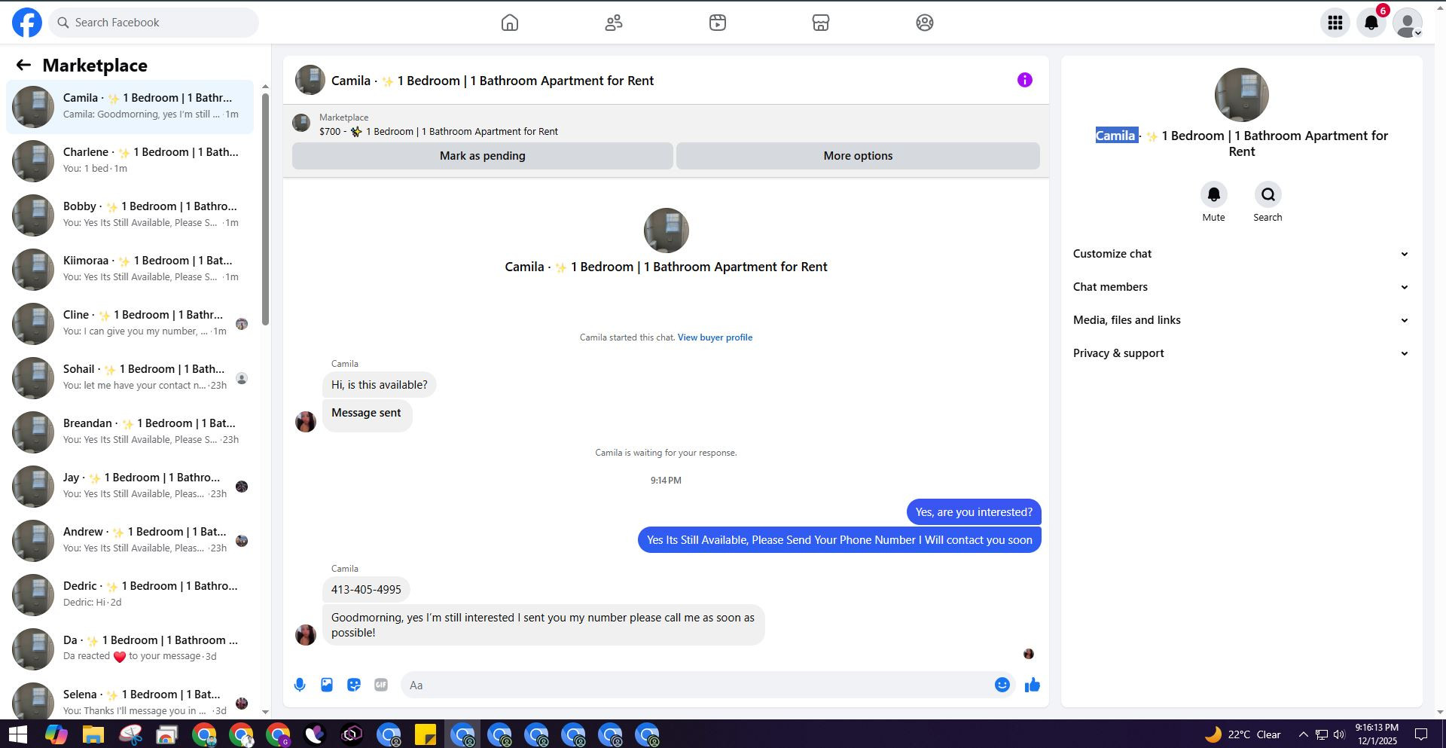Viewport: 1446px width, 748px height.
Task: Click the Search Facebook field
Action: tap(154, 23)
